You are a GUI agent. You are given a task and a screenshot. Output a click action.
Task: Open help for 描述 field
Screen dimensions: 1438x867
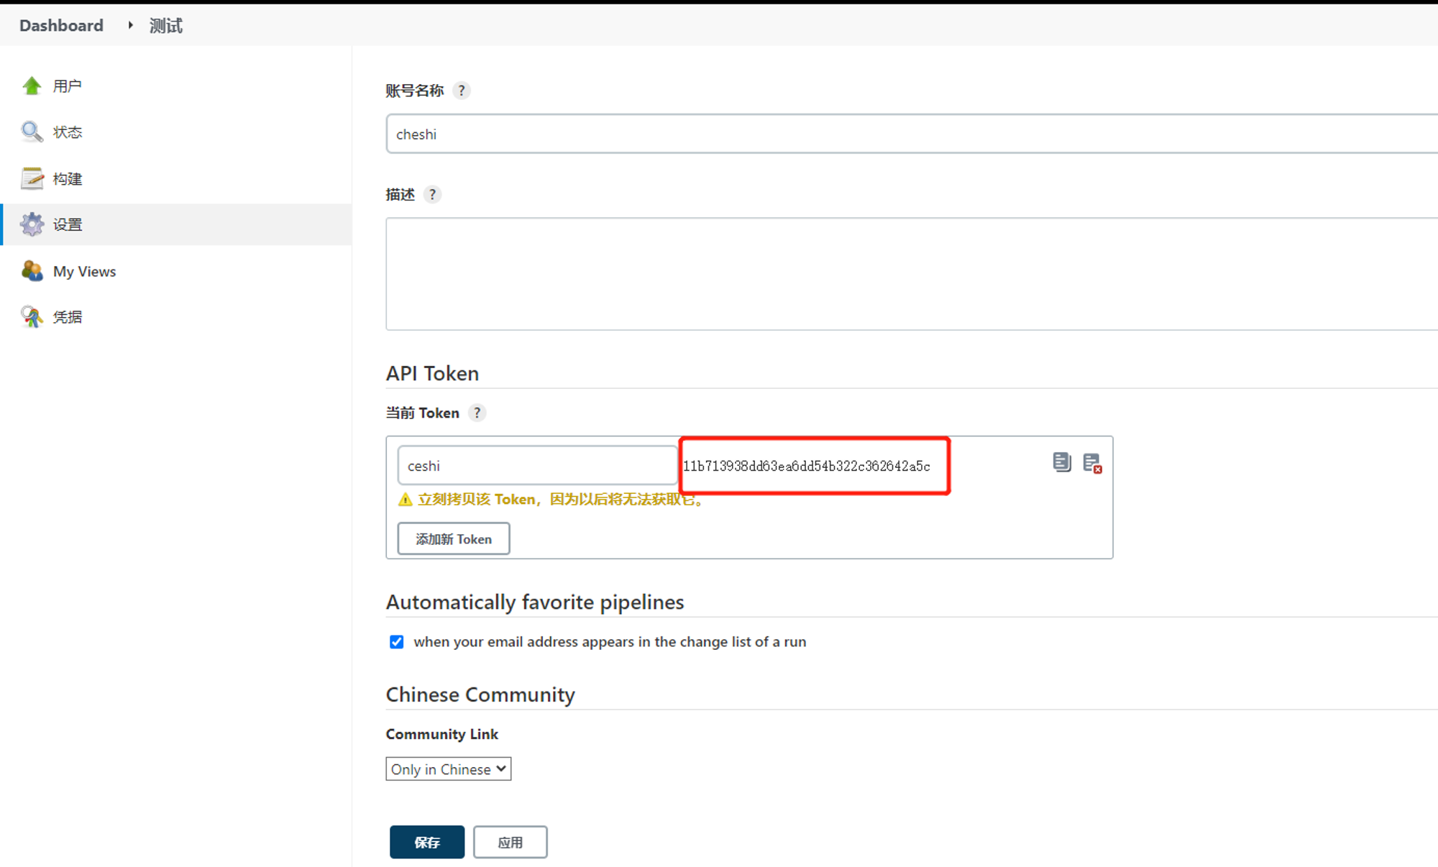pyautogui.click(x=432, y=195)
